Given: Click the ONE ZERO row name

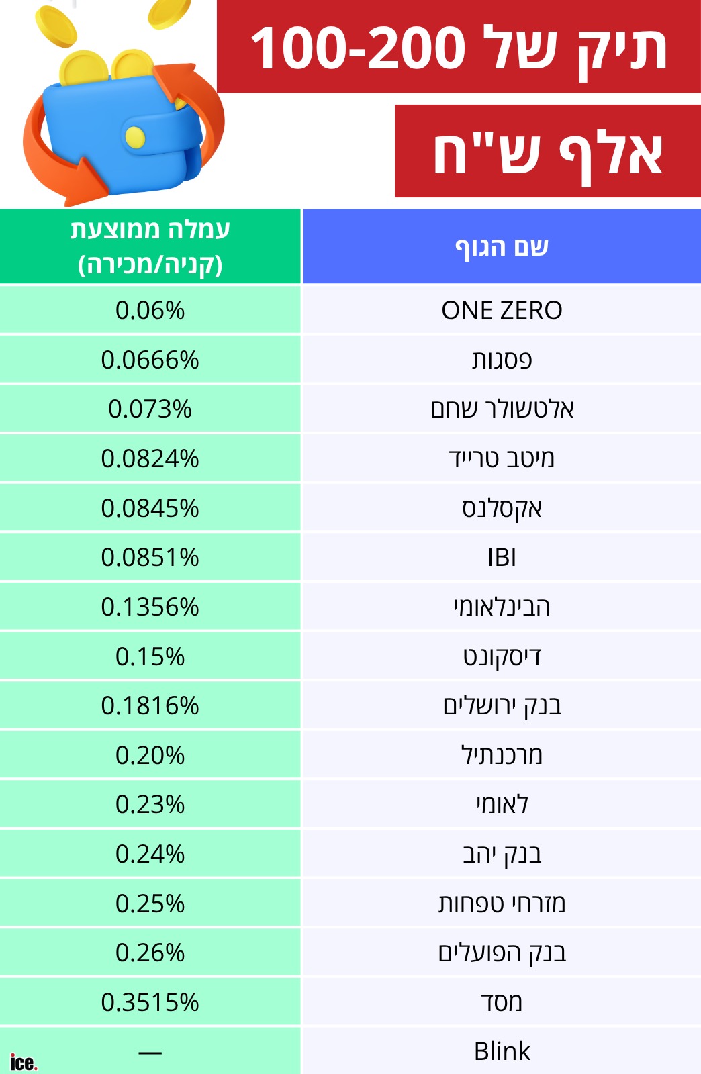Looking at the screenshot, I should click(x=502, y=310).
